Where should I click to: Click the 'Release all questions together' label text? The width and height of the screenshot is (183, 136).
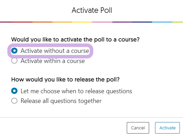(61, 101)
